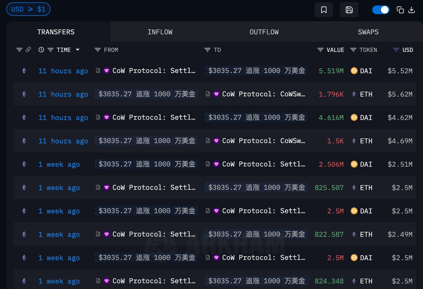Click Ethereum chain icon in 4.616M DAI row

pyautogui.click(x=24, y=118)
